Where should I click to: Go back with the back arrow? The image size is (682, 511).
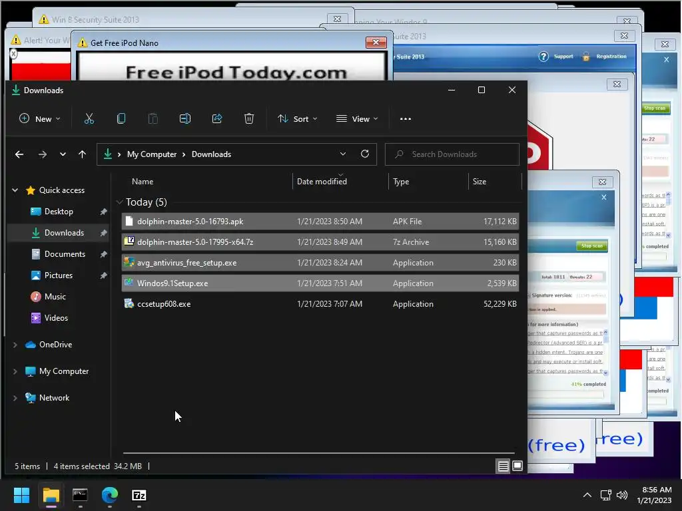19,154
